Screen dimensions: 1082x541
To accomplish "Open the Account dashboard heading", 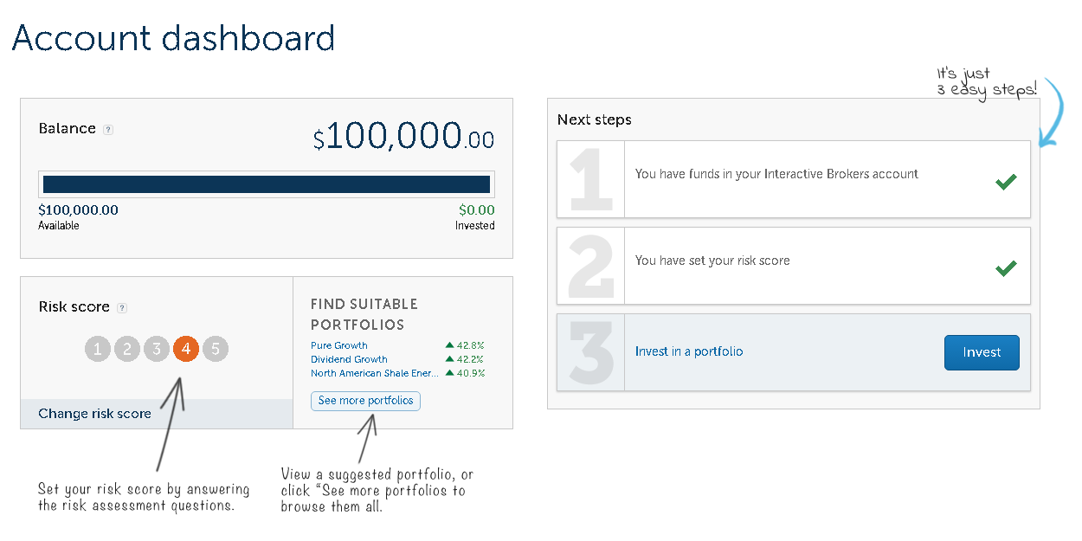I will (172, 38).
